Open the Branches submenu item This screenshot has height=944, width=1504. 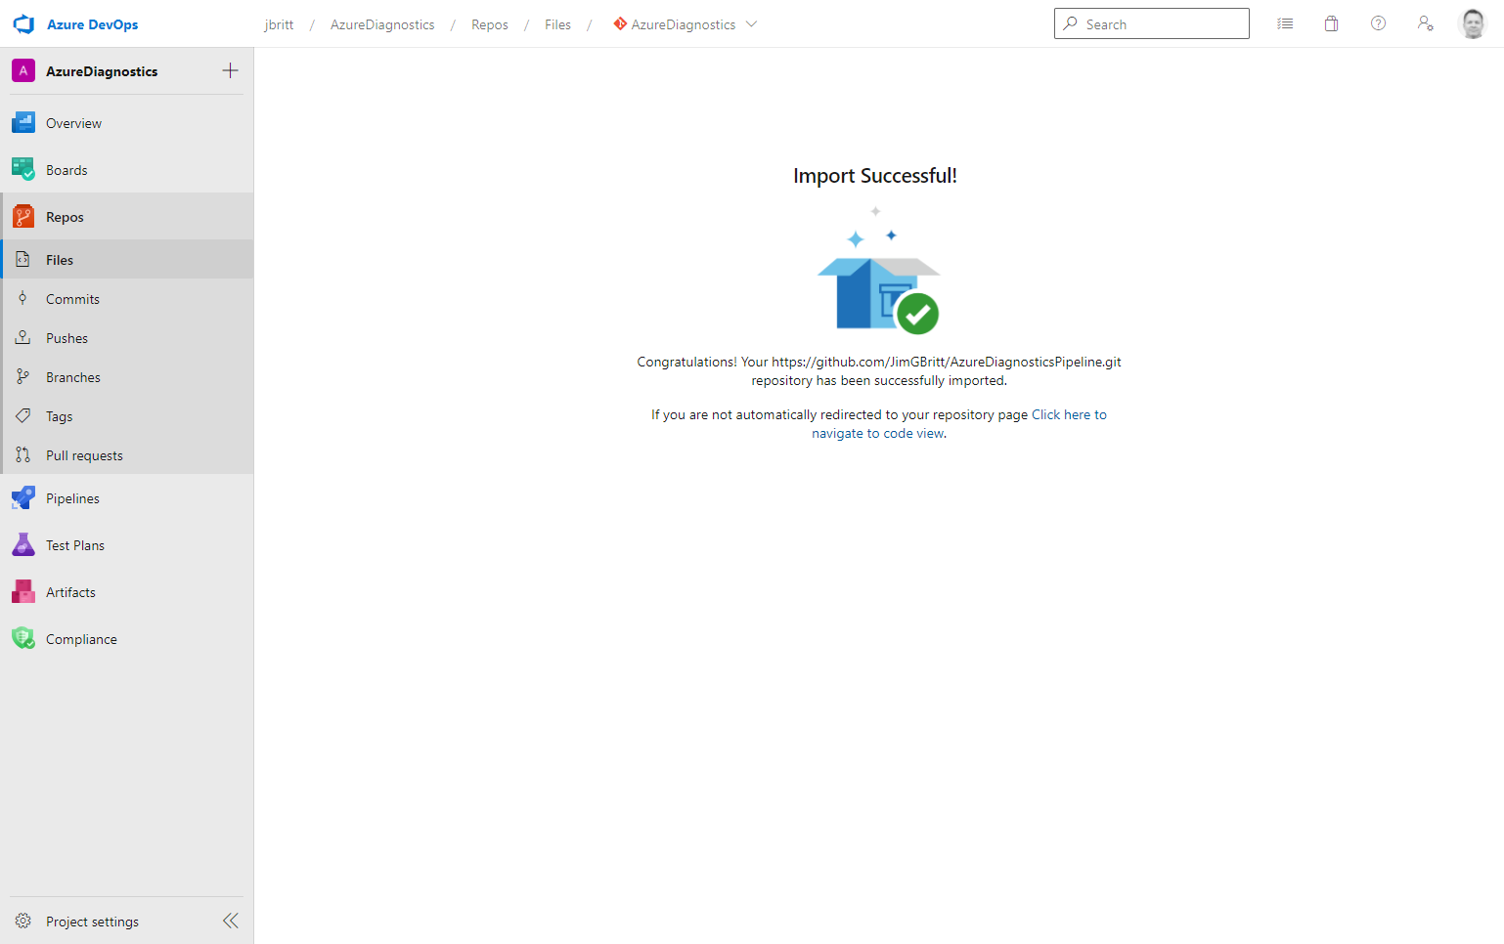pos(73,377)
